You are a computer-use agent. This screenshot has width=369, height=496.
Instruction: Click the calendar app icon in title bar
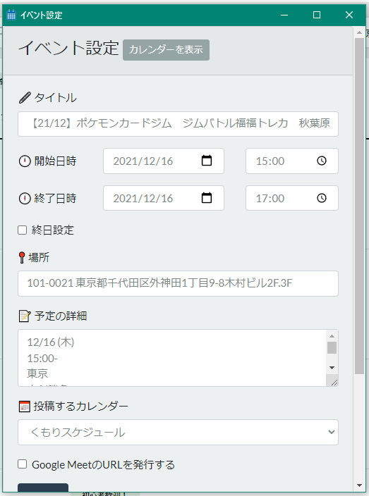point(11,15)
